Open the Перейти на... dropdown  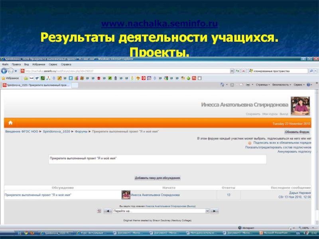pos(161,211)
